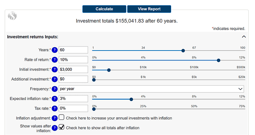Click the Expected inflation rate slider handle
The width and height of the screenshot is (255, 135).
(131, 99)
